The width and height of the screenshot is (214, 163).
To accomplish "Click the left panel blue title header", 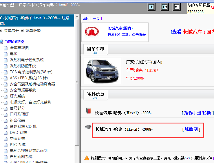I will point(37,20).
